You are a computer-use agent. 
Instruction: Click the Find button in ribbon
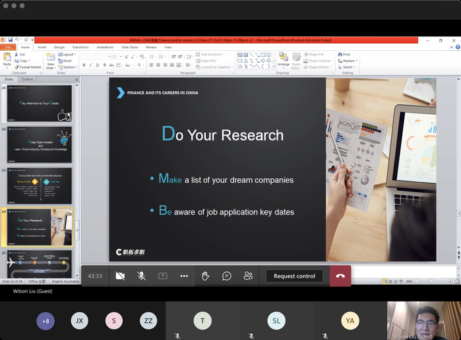pyautogui.click(x=346, y=54)
